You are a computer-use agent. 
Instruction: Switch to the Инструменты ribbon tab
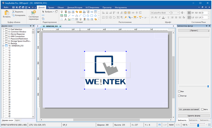[x=121, y=7]
